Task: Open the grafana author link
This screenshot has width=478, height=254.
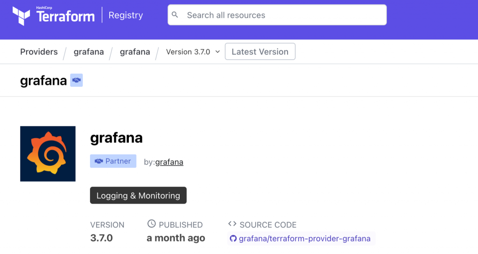Action: click(169, 162)
